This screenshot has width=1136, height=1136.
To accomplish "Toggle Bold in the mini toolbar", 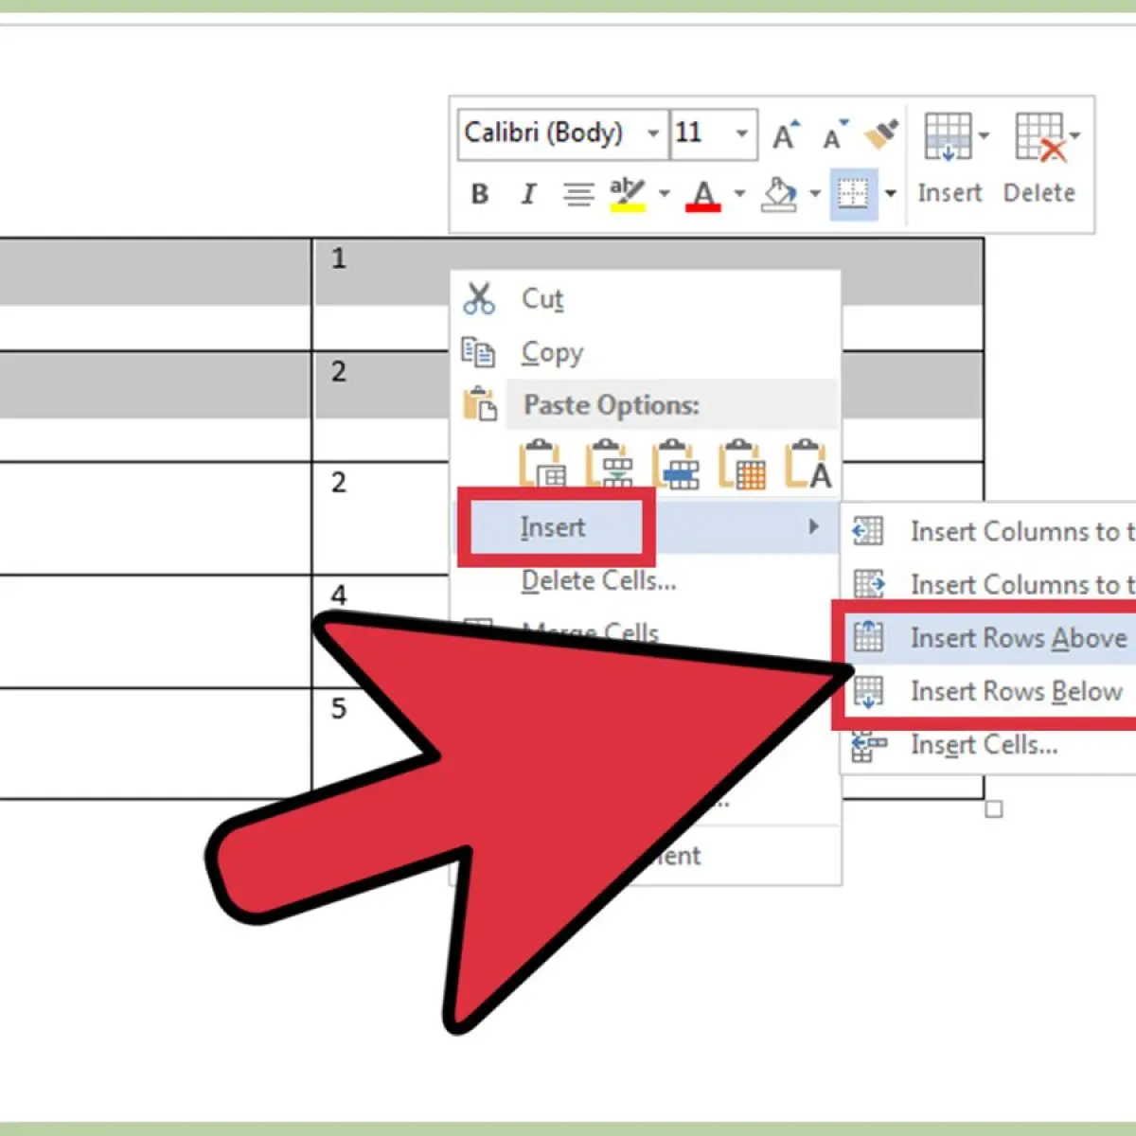I will coord(480,194).
